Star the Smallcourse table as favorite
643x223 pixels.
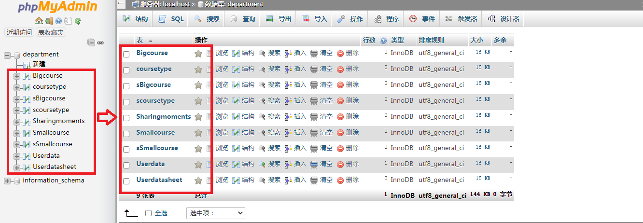point(198,133)
